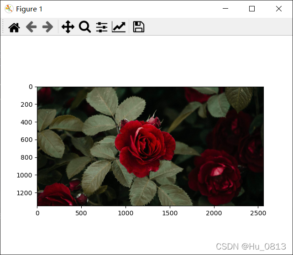The width and height of the screenshot is (293, 255).
Task: Click the y-axis tick label 800
Action: (x=26, y=158)
